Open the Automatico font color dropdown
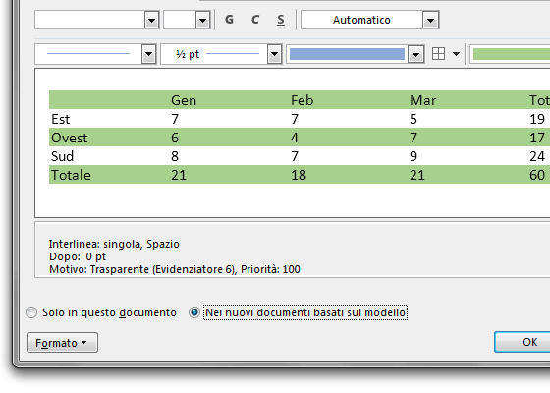The height and width of the screenshot is (393, 550). pyautogui.click(x=431, y=20)
